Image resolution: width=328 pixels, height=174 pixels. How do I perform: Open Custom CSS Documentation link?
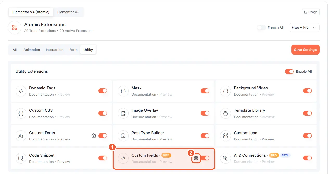tap(41, 117)
